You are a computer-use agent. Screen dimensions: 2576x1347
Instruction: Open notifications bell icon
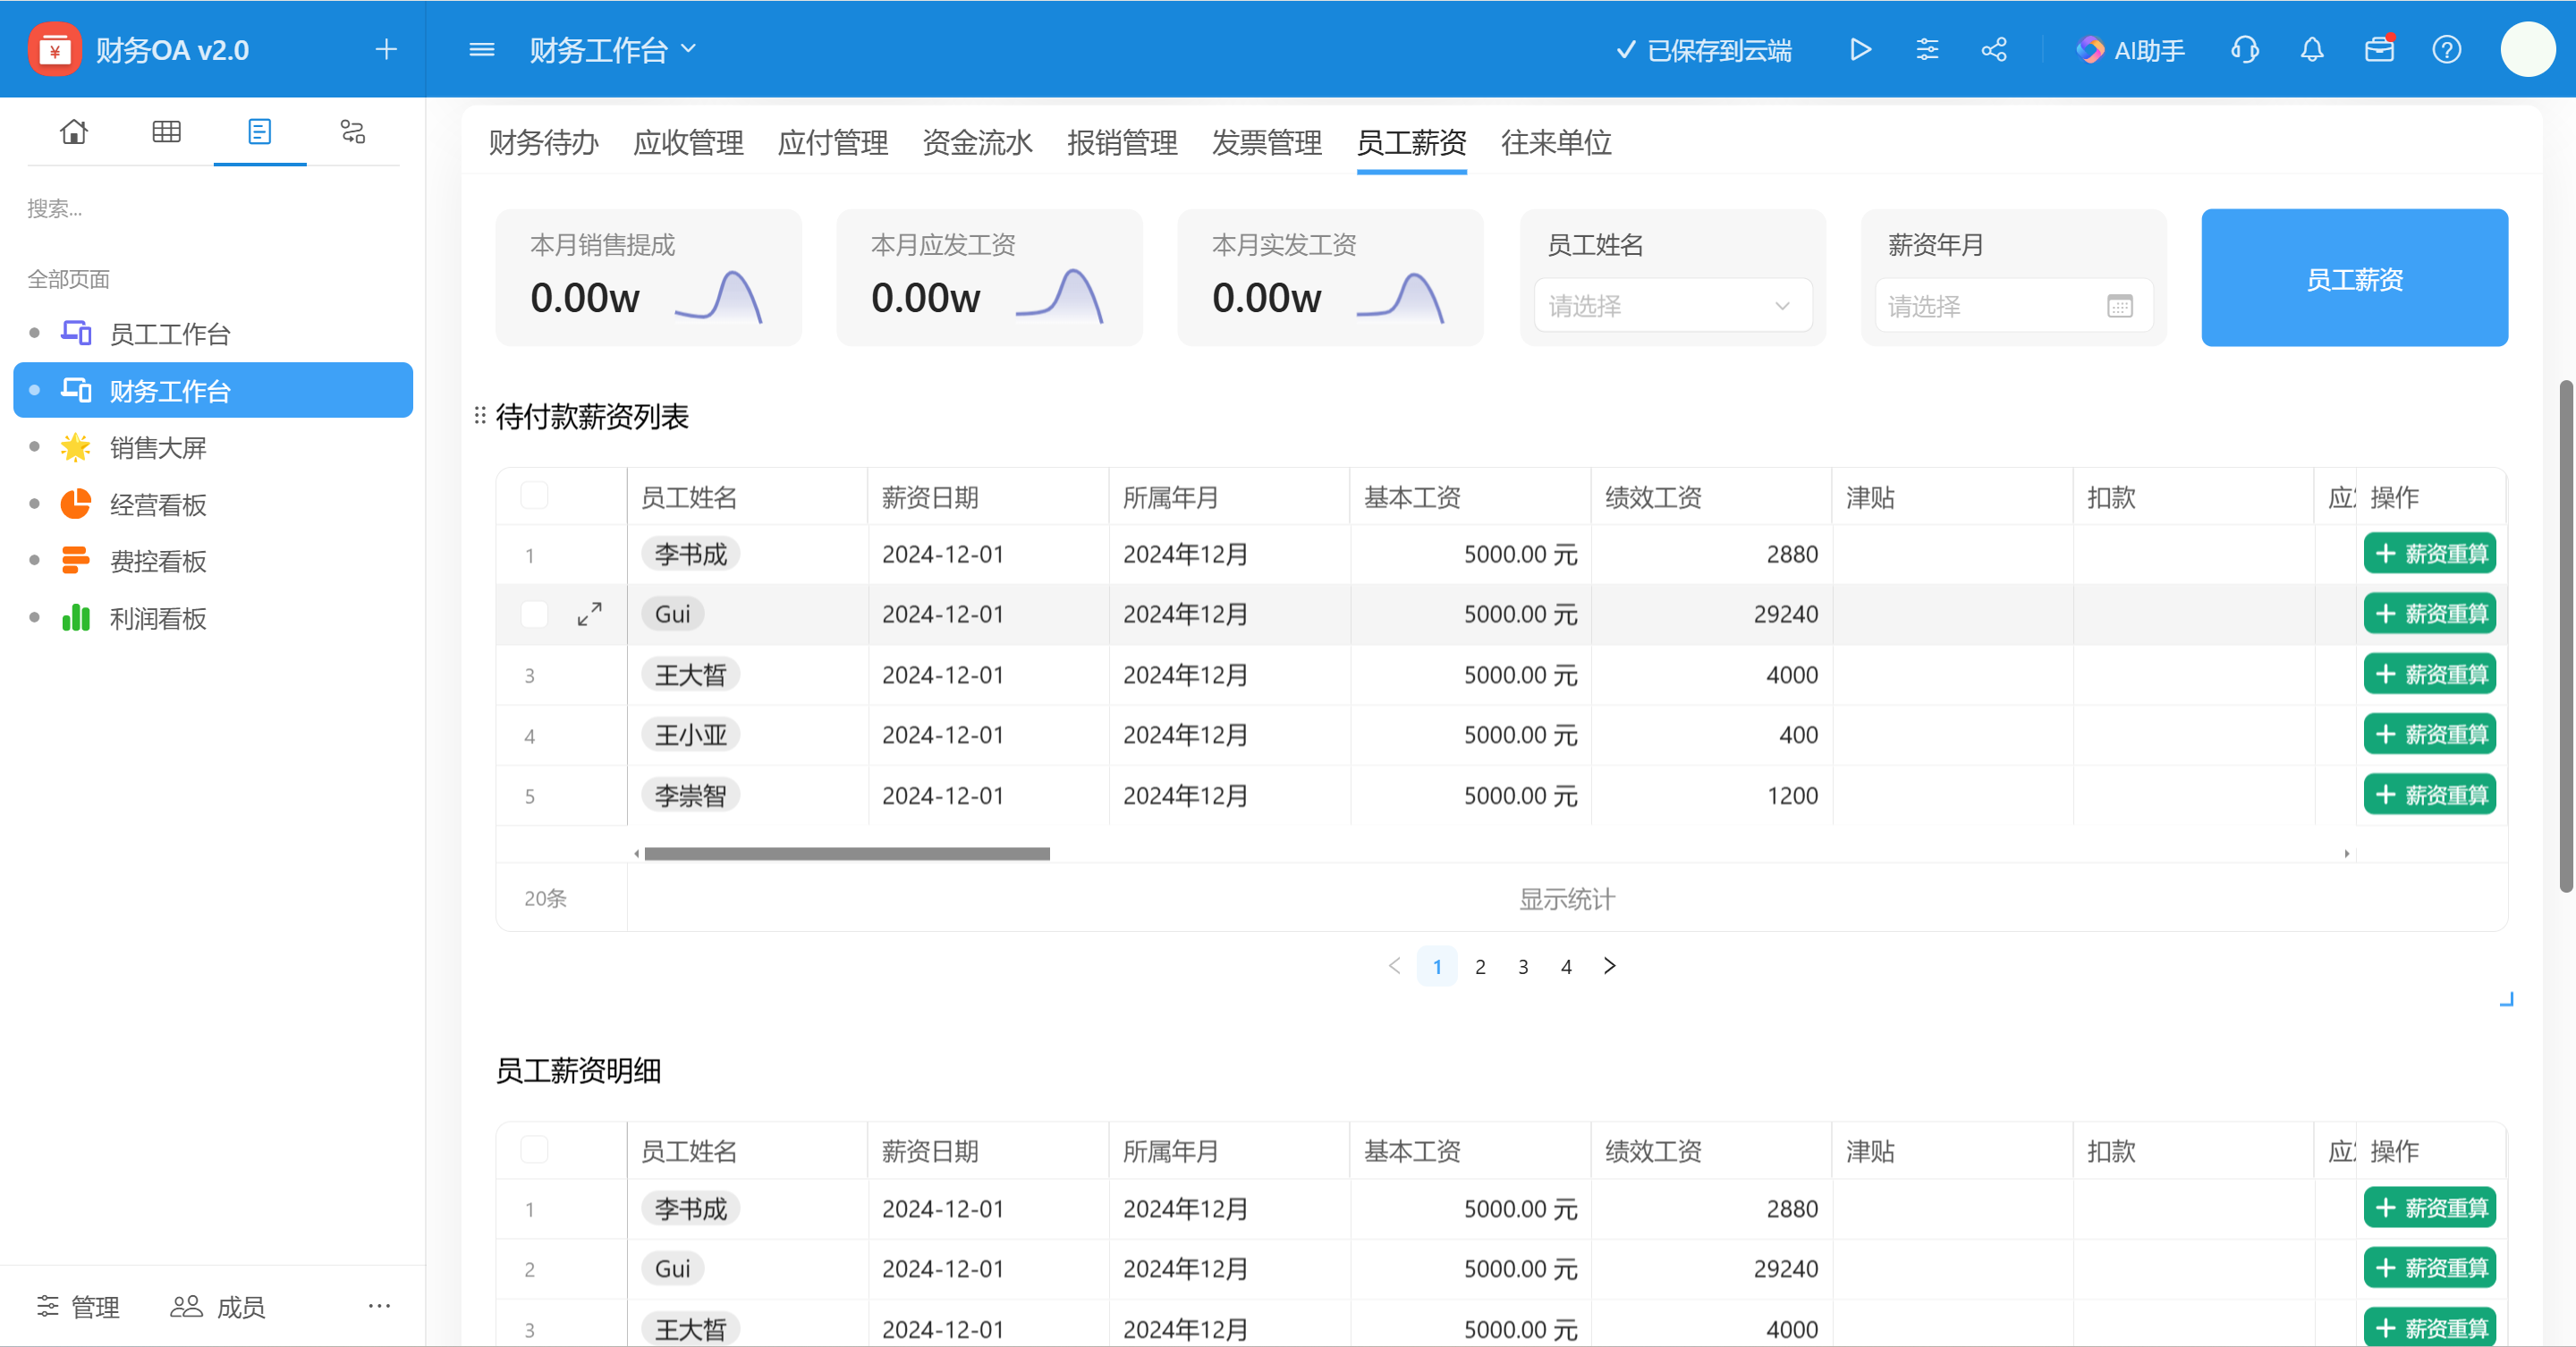[2312, 49]
